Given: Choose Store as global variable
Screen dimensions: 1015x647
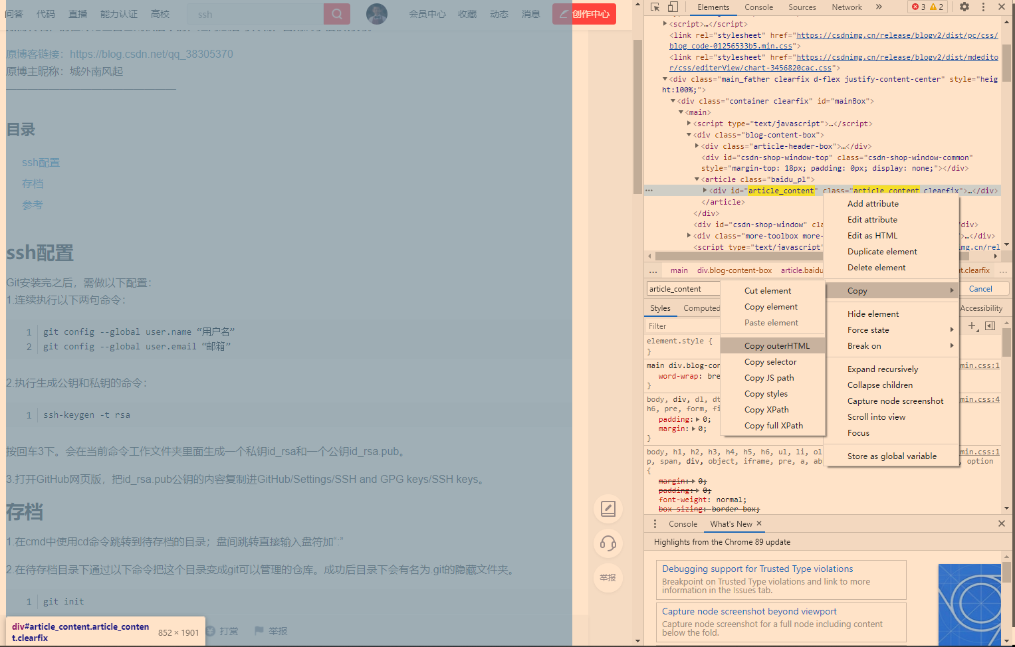Looking at the screenshot, I should pyautogui.click(x=891, y=456).
